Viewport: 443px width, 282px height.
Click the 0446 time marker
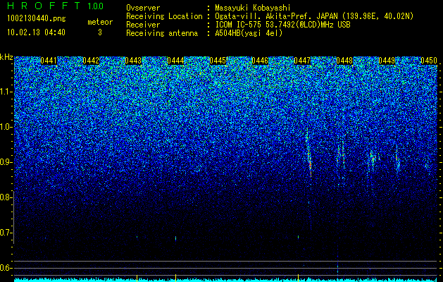click(260, 61)
